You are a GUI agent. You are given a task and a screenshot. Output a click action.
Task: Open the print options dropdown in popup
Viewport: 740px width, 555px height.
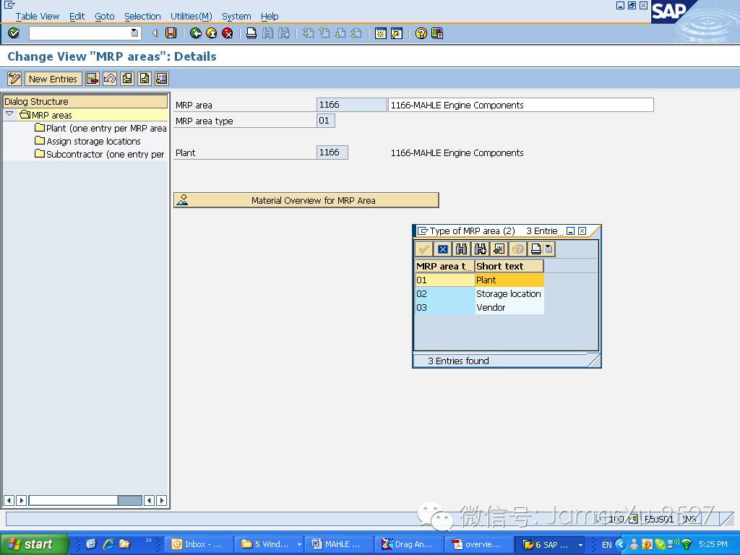549,249
